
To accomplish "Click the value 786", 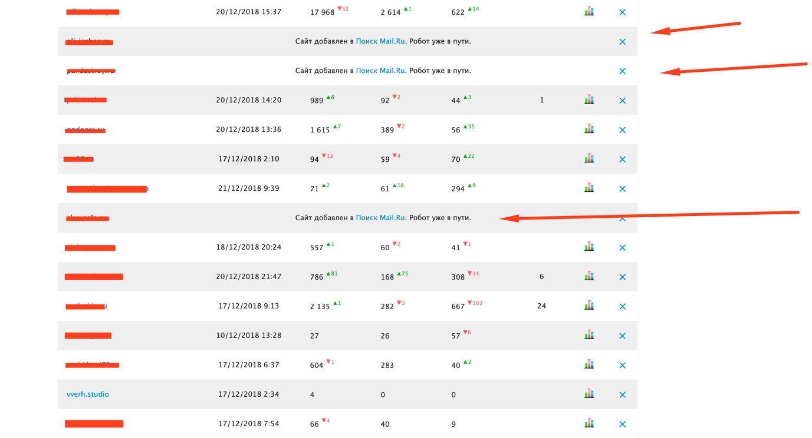I will [317, 277].
